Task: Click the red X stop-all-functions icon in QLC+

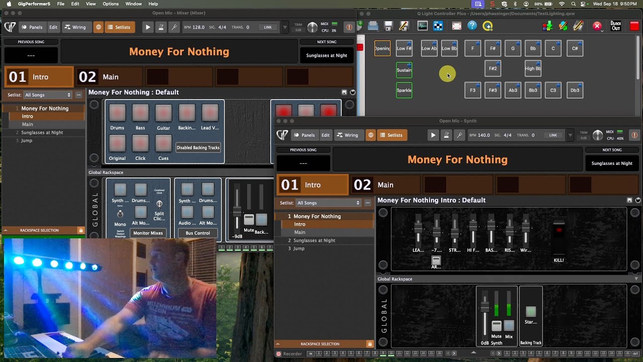Action: (x=597, y=26)
